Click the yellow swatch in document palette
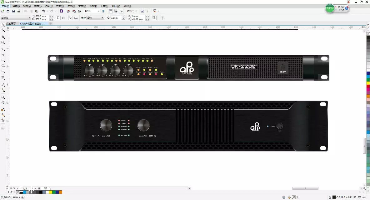Viewport: 370px width, 200px height. click(x=51, y=192)
